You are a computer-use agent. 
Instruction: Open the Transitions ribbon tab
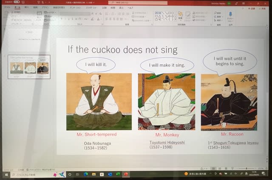[x=59, y=8]
